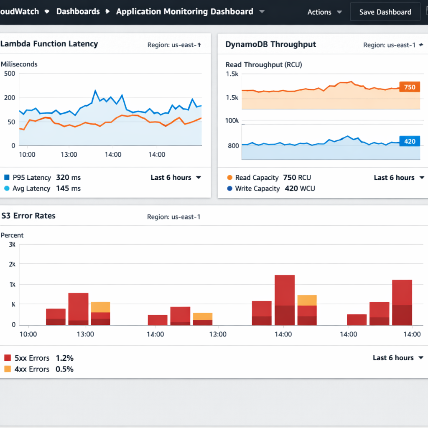Click the 0.5% 4xx Errors value
The width and height of the screenshot is (428, 428).
(x=64, y=369)
